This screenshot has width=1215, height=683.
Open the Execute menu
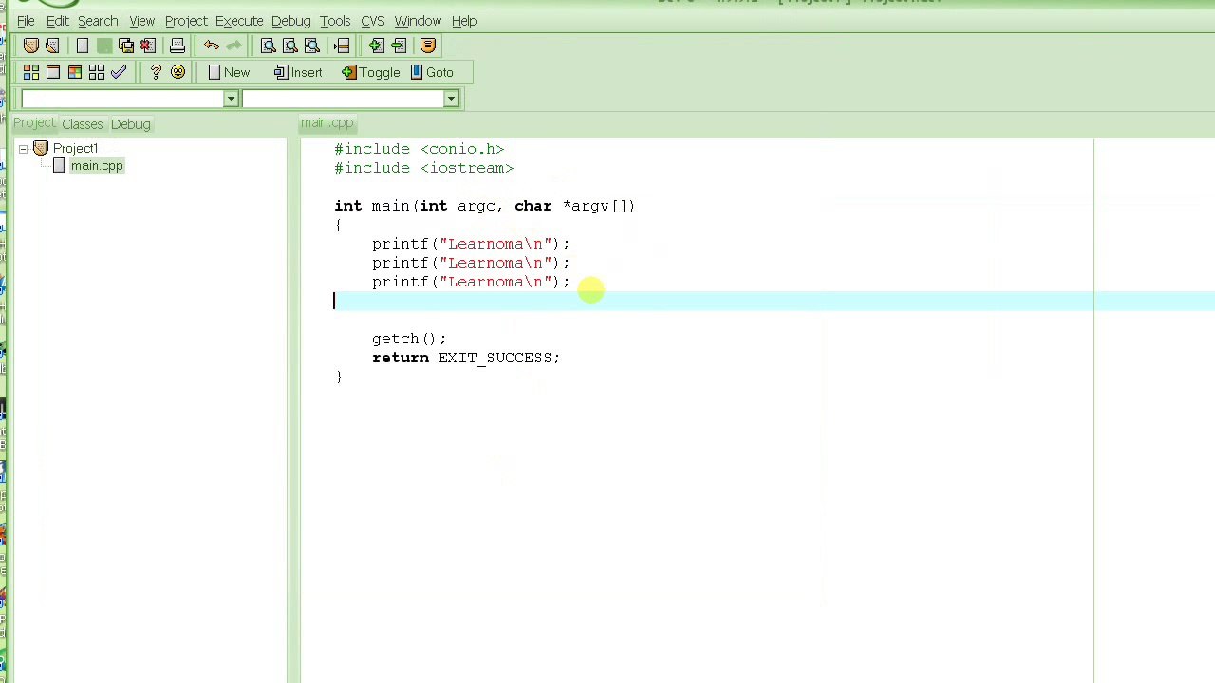(239, 21)
